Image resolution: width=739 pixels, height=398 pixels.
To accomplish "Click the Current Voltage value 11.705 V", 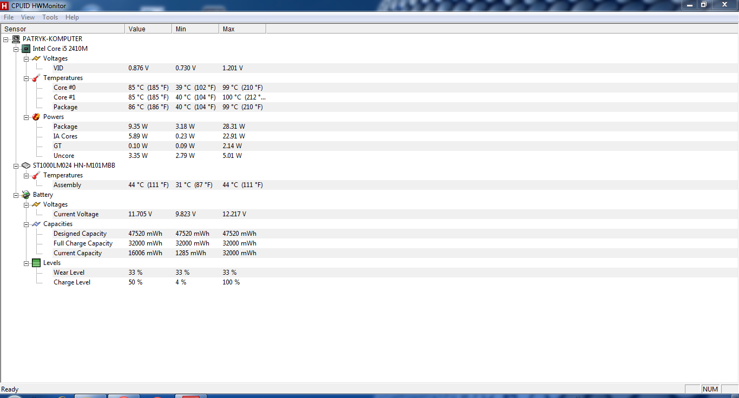I will pos(140,214).
